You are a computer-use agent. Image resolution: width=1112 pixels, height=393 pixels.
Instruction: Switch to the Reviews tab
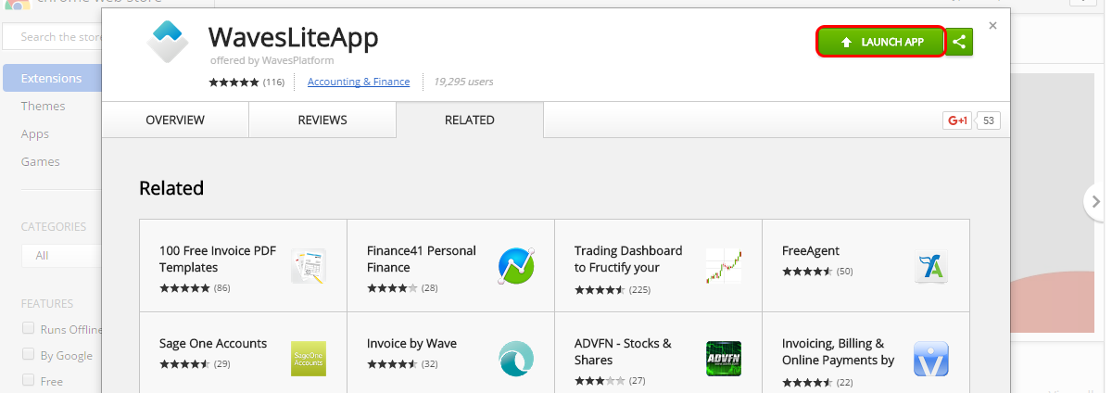pyautogui.click(x=322, y=120)
